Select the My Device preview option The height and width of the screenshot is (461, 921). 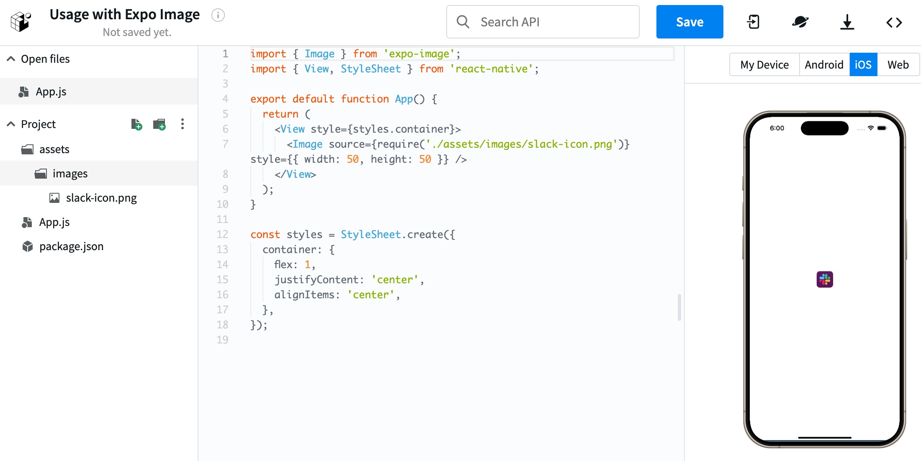pyautogui.click(x=764, y=65)
